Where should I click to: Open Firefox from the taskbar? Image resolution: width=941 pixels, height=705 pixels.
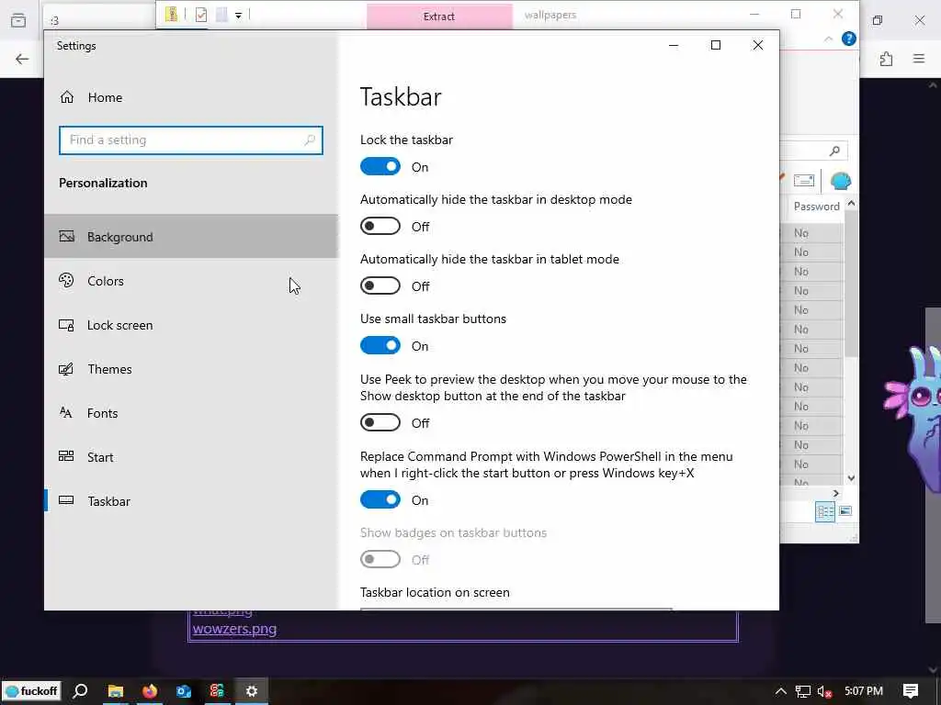pos(150,691)
